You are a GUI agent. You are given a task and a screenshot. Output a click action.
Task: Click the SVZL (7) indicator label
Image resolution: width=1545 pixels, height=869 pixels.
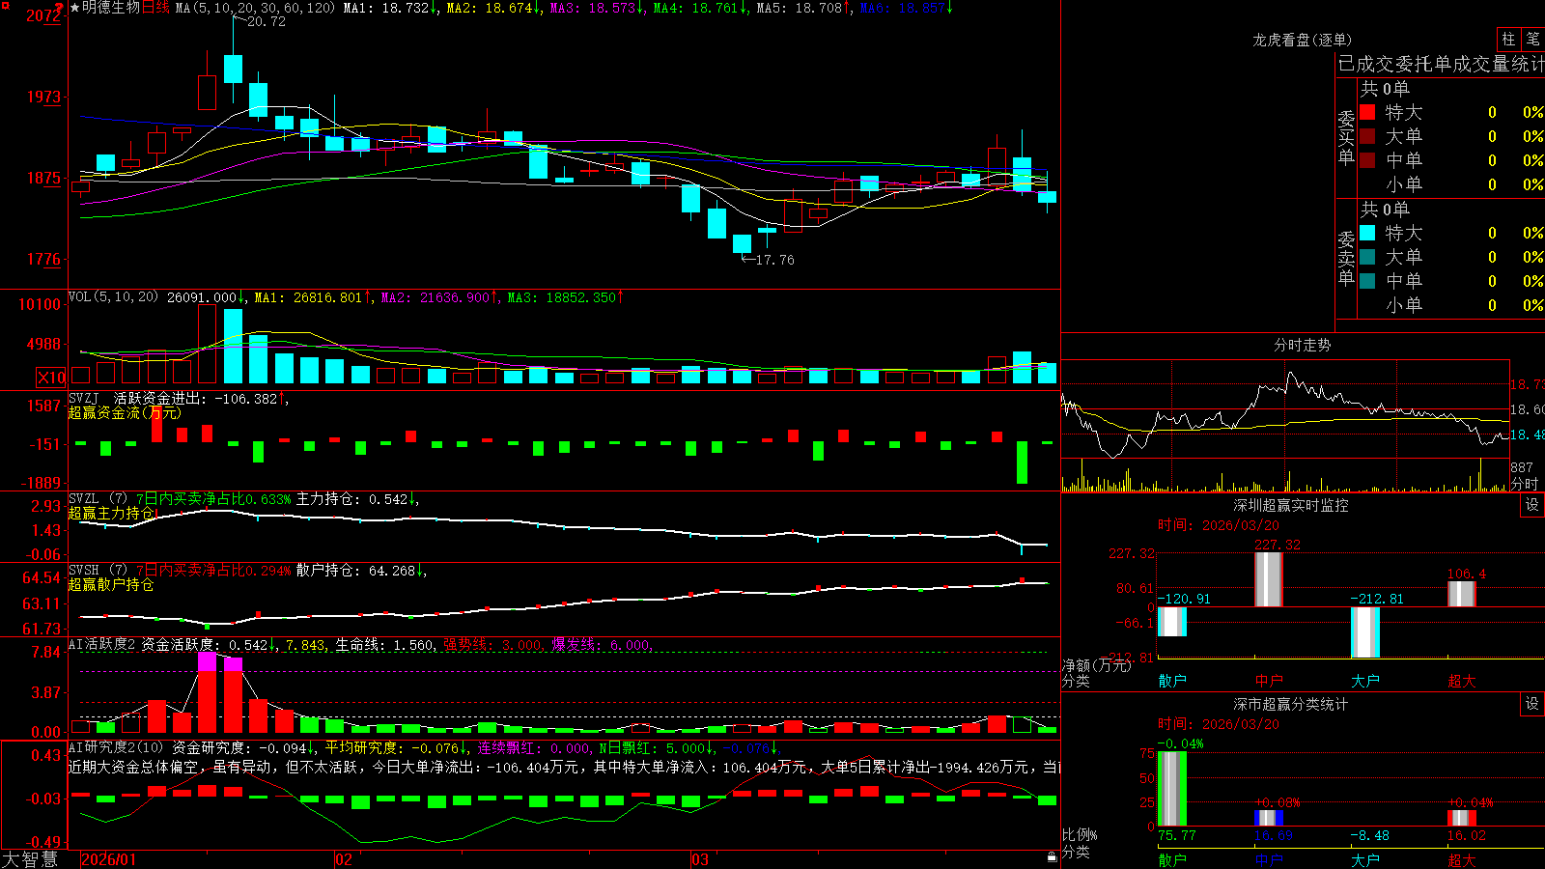pyautogui.click(x=98, y=499)
